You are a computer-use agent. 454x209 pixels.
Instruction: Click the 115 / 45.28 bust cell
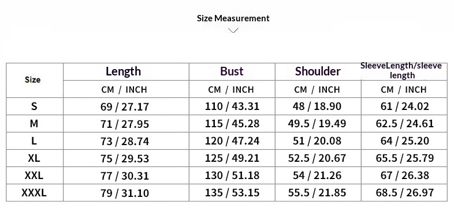(x=232, y=124)
